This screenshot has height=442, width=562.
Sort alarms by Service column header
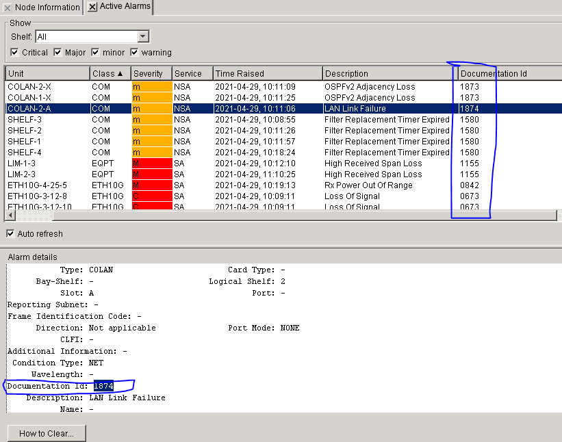pyautogui.click(x=193, y=73)
